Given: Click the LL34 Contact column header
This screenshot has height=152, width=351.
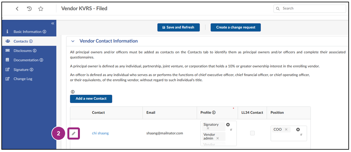Looking at the screenshot, I should [x=252, y=112].
